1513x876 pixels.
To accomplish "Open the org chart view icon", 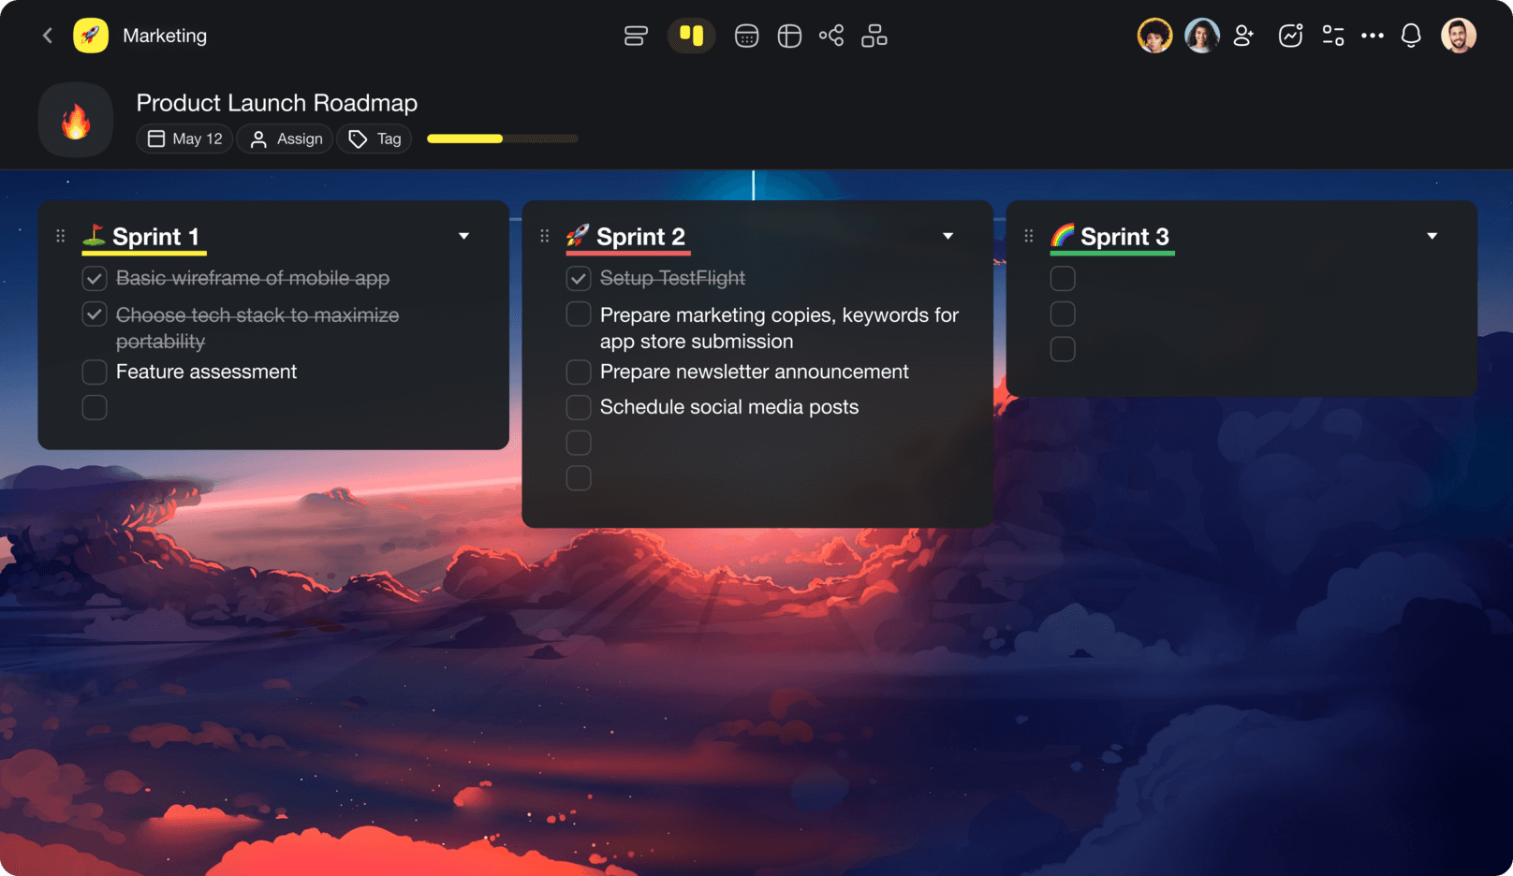I will [x=874, y=36].
